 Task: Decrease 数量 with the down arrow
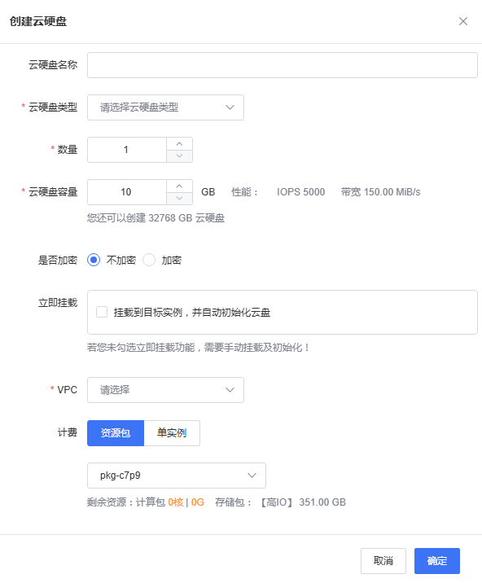click(x=179, y=156)
